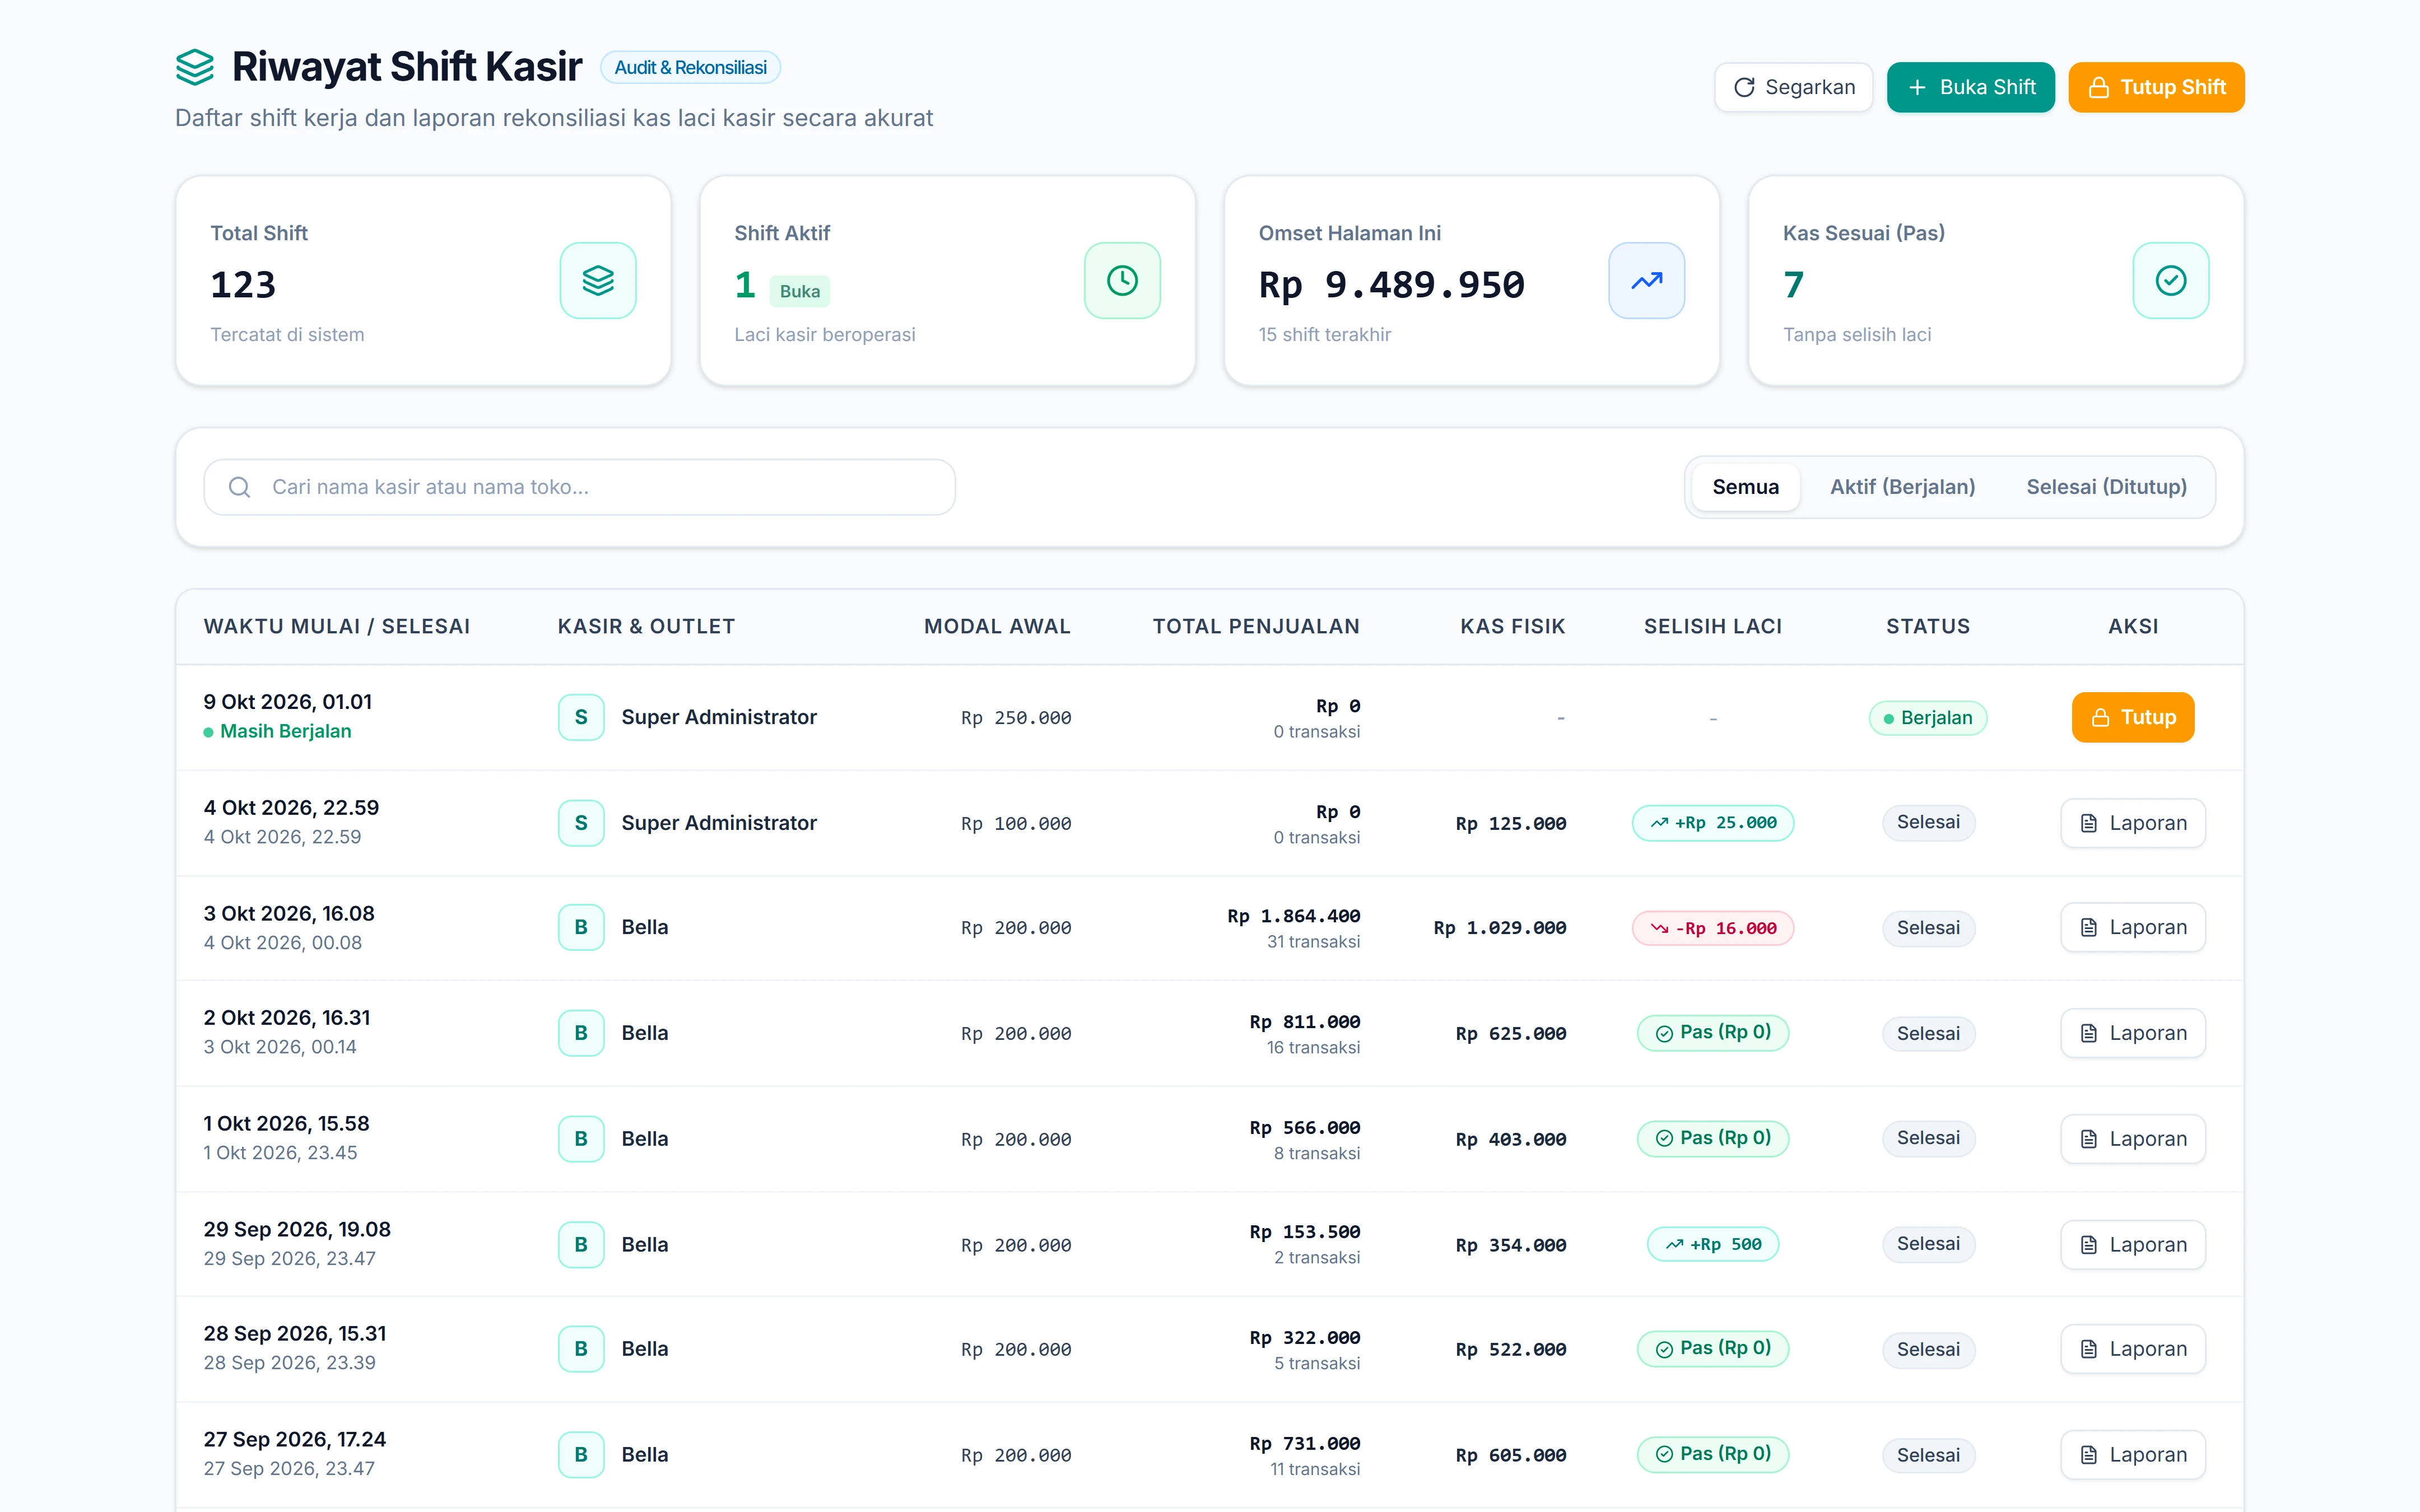
Task: Open Laporan for 4 Okt 2026 shift
Action: pyautogui.click(x=2133, y=823)
